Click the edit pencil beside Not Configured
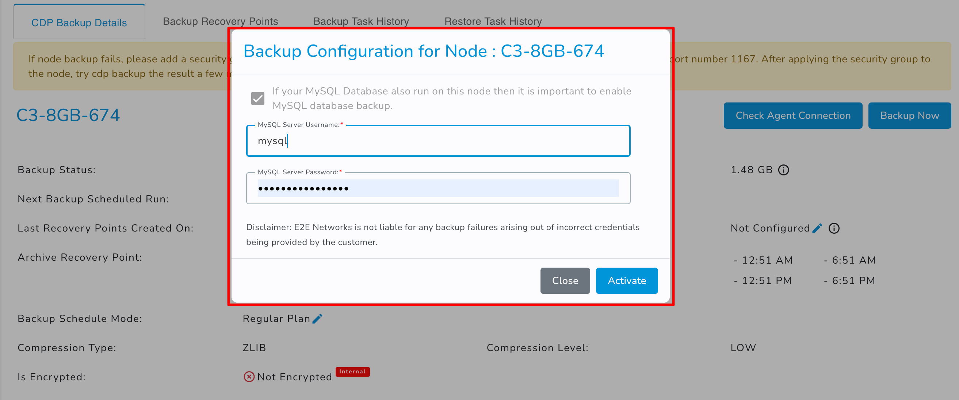The width and height of the screenshot is (959, 400). (817, 228)
